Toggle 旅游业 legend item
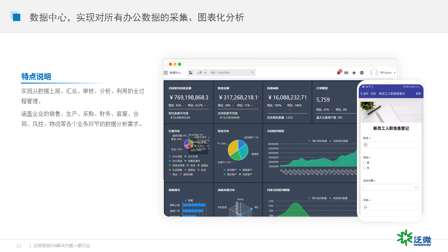Viewport: 448px width, 252px height. click(190, 170)
